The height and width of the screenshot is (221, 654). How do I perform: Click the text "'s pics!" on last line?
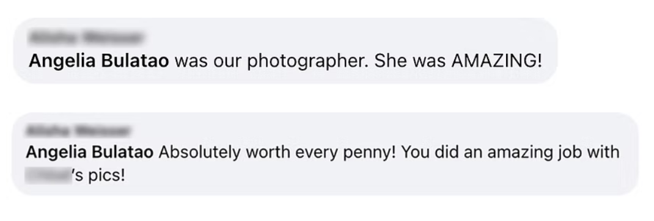99,176
